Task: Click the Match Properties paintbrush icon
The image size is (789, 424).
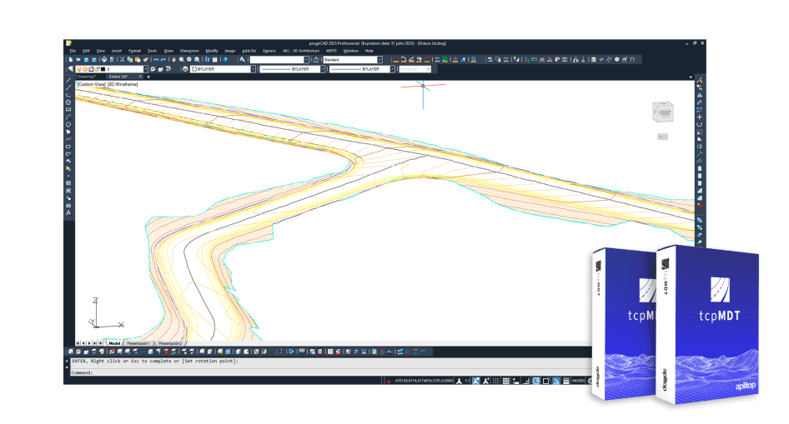Action: [145, 60]
